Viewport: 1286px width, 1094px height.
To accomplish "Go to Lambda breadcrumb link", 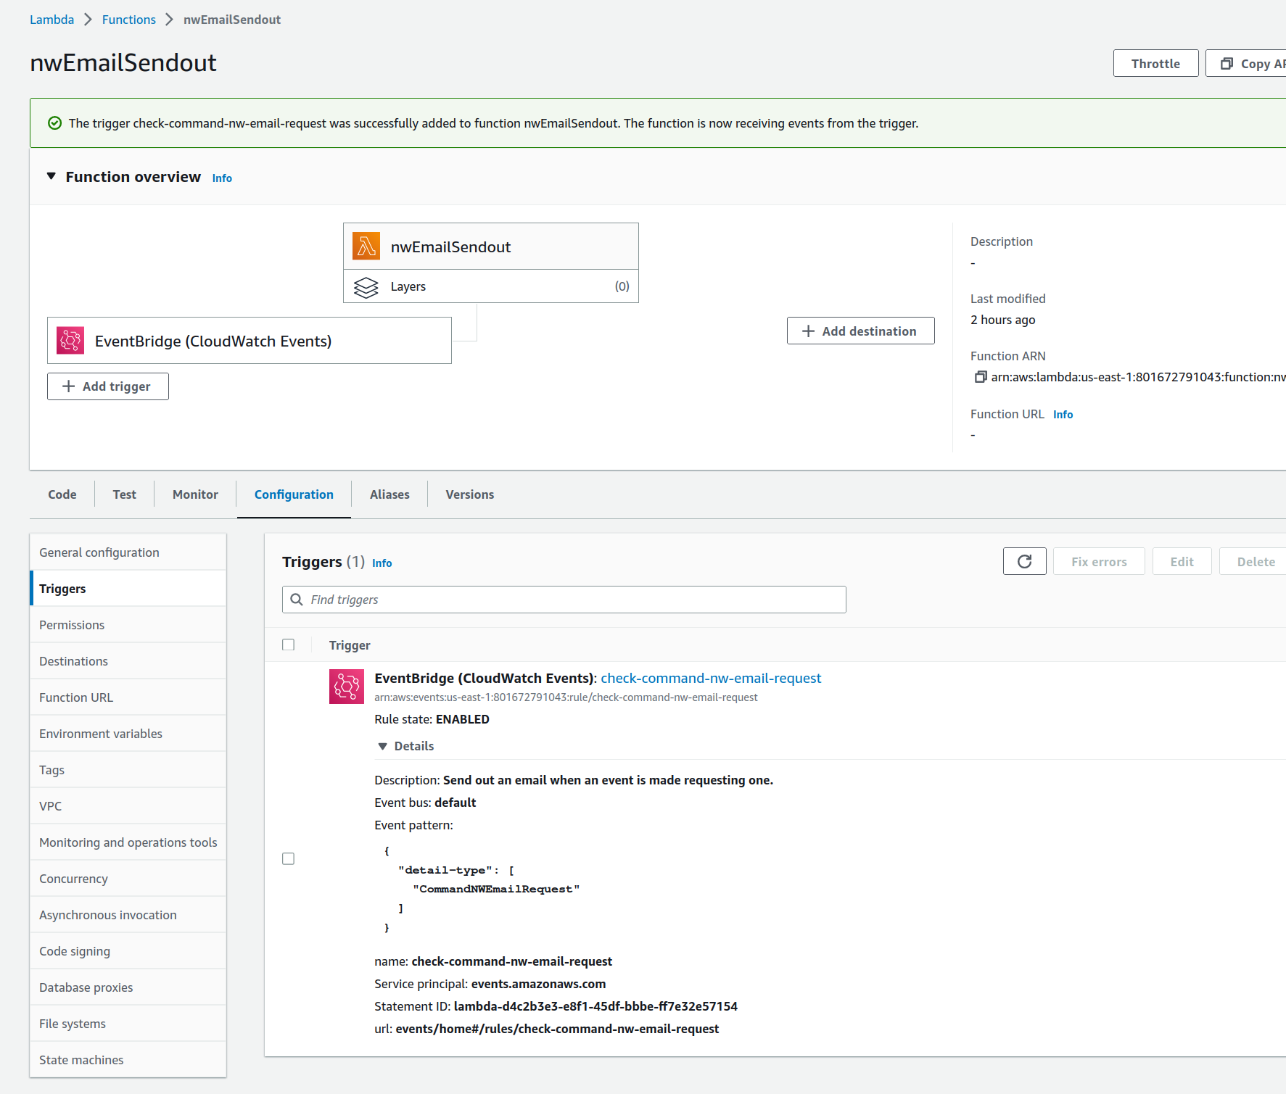I will tap(51, 20).
